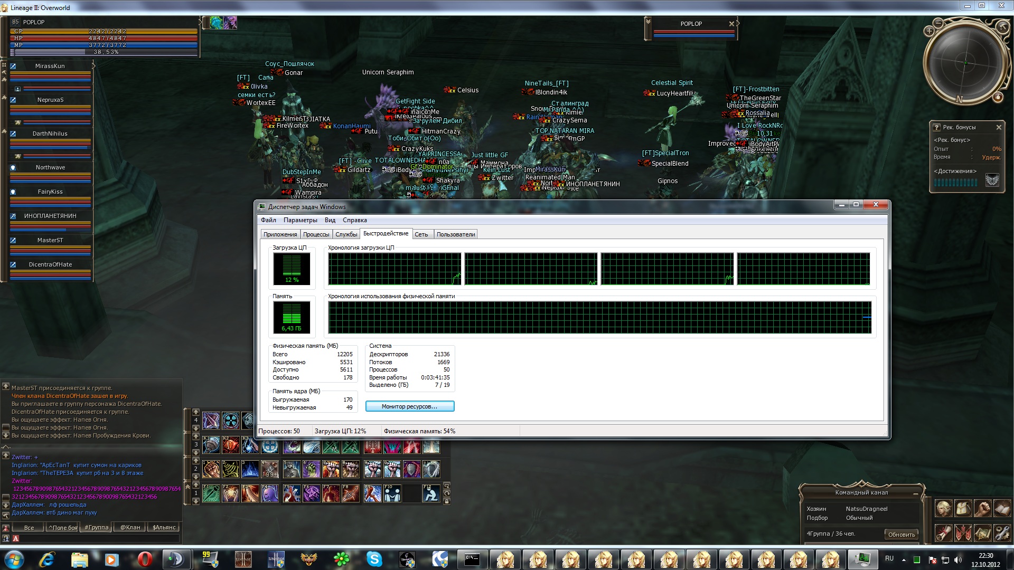Expand the target window arrow beside POPLOP
1014x570 pixels.
[x=738, y=23]
